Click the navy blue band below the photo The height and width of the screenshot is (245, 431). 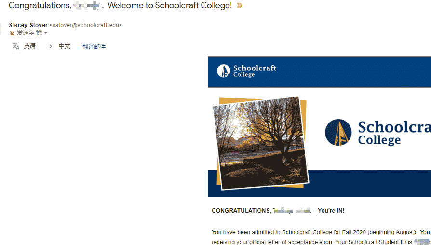pyautogui.click(x=370, y=183)
